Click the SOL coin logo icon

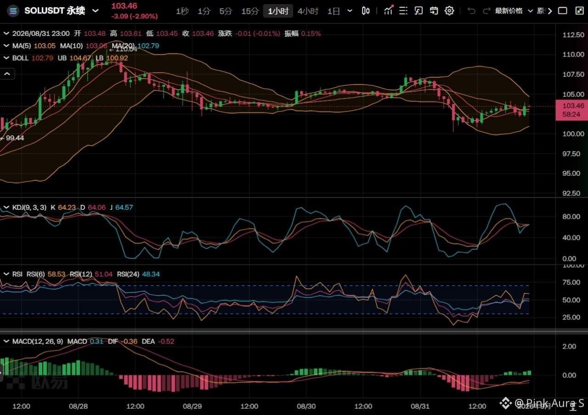[x=12, y=11]
